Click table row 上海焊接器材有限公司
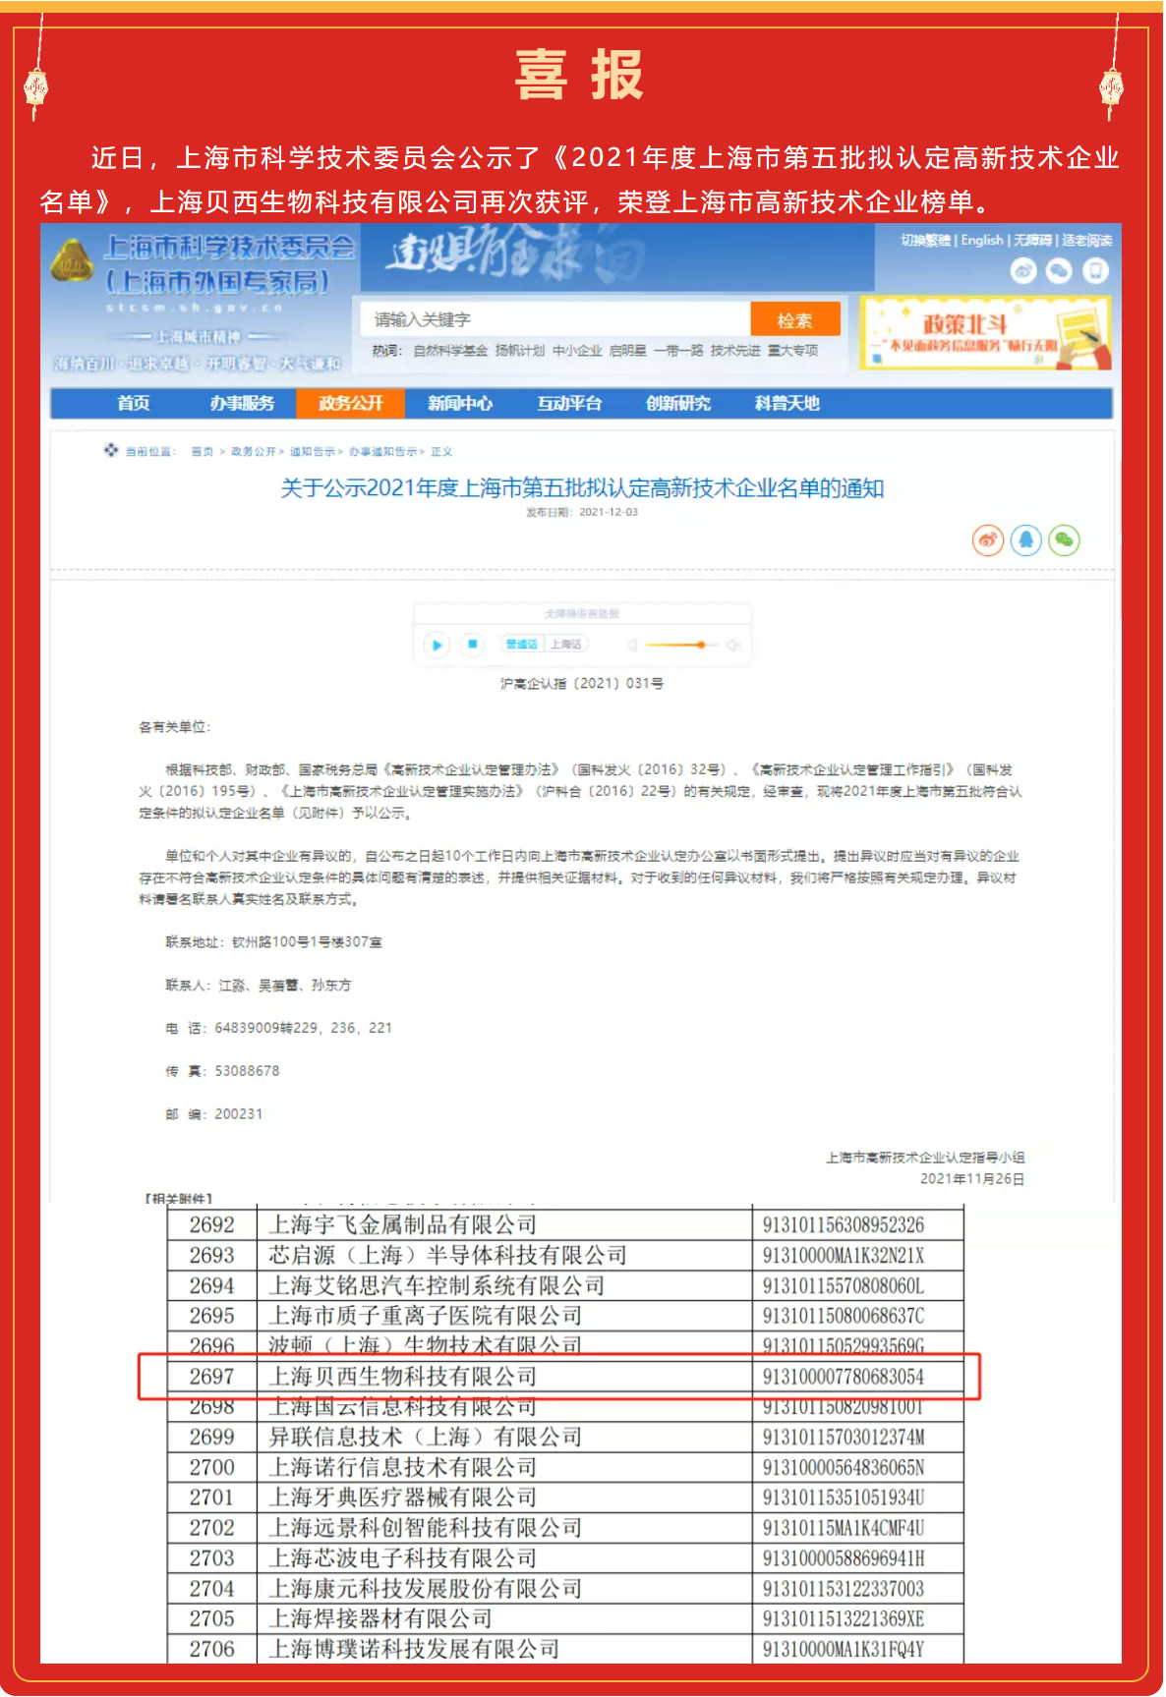The width and height of the screenshot is (1166, 1697). pos(565,1618)
